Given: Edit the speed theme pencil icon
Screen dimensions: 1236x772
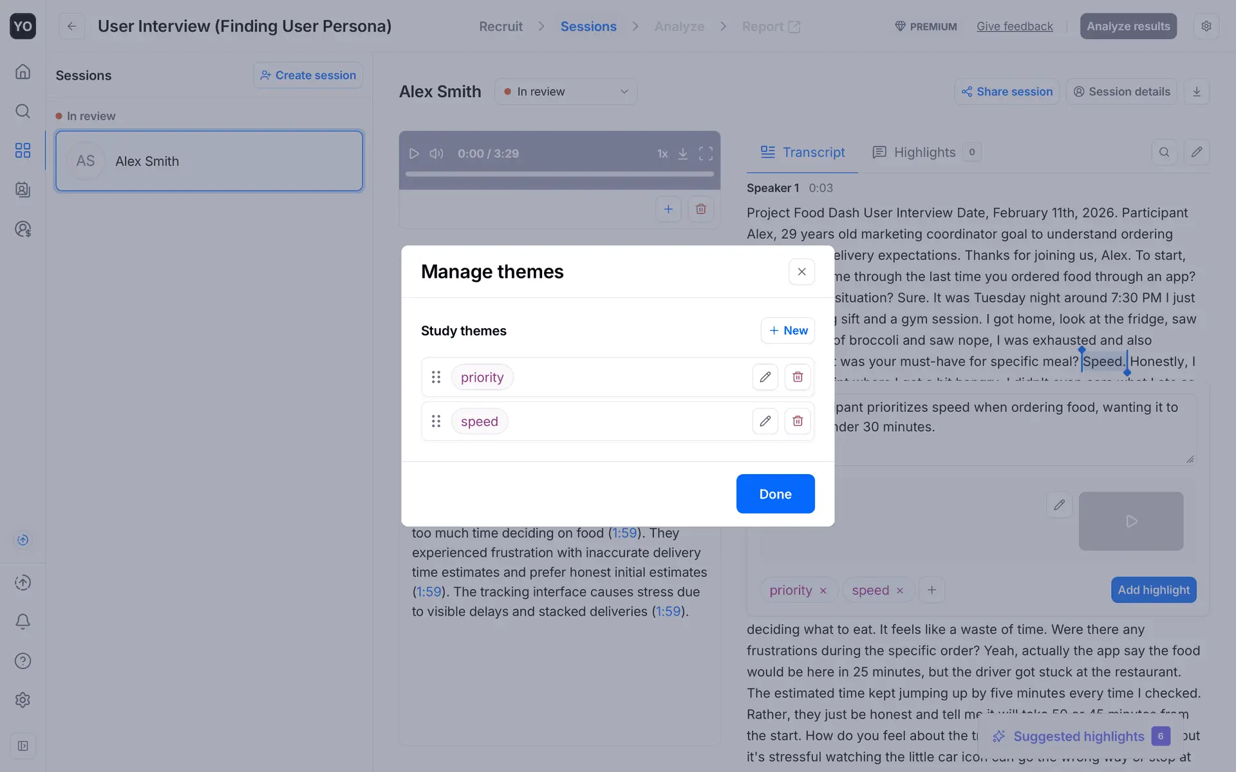Looking at the screenshot, I should (765, 421).
